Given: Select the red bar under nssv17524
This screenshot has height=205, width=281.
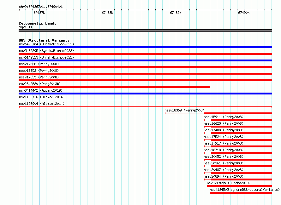Looking at the screenshot, I should [x=242, y=140].
